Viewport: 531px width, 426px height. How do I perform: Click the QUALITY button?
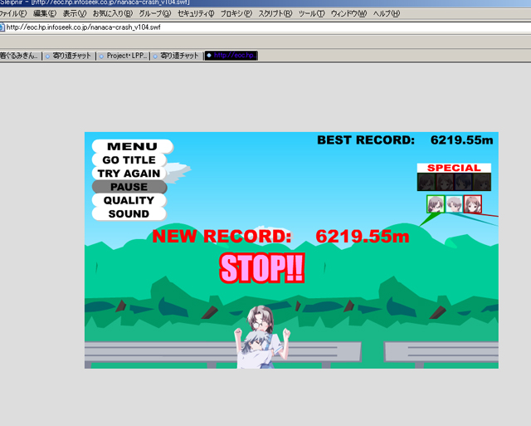129,200
